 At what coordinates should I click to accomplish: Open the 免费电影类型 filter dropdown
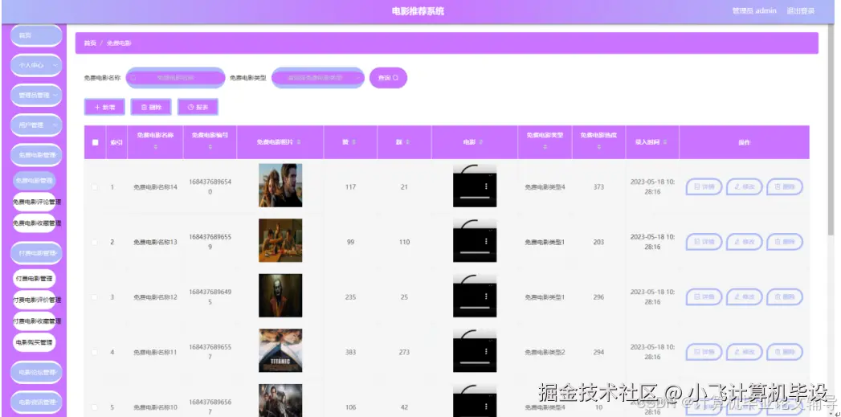click(318, 78)
